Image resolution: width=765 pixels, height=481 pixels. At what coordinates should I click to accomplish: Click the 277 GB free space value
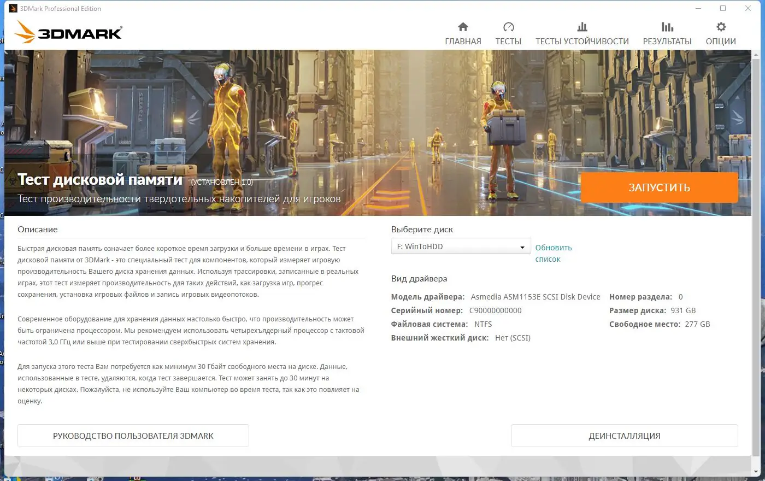coord(698,324)
